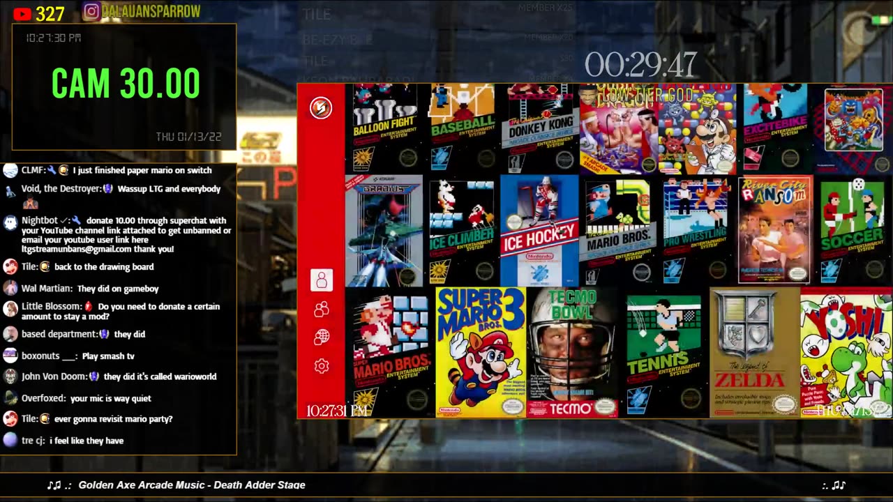Select the Tennis game cover
The height and width of the screenshot is (502, 893).
pos(663,353)
